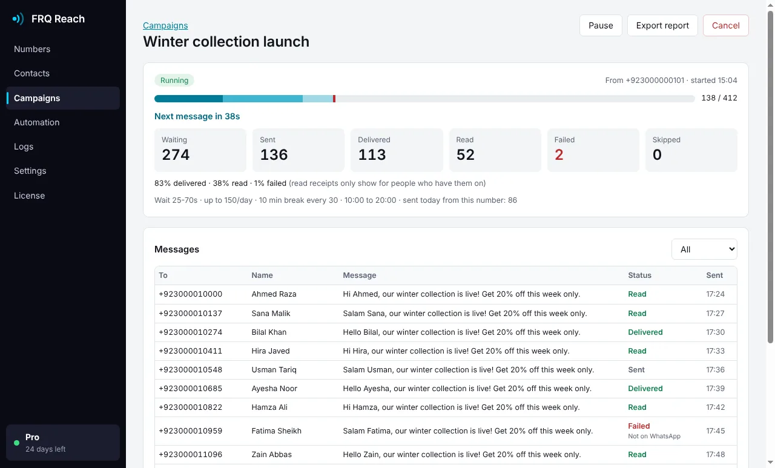This screenshot has width=775, height=468.
Task: Click the Waiting 274 stat card
Action: (x=200, y=150)
